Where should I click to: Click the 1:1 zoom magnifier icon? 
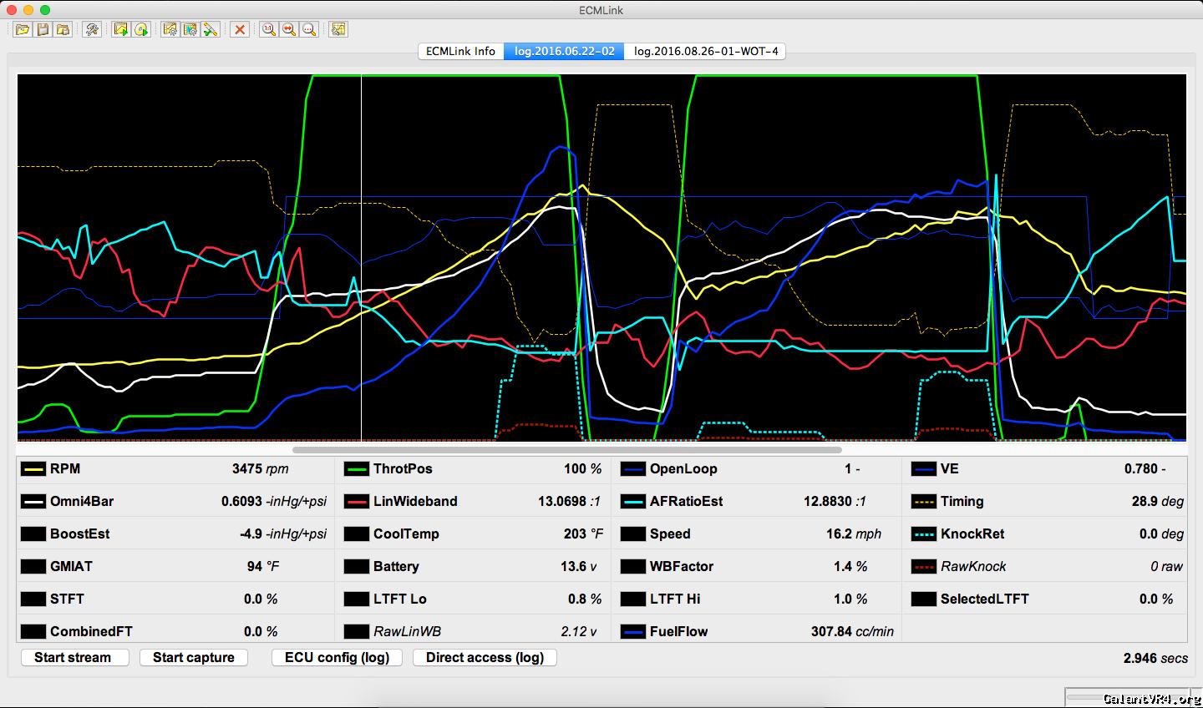[269, 29]
